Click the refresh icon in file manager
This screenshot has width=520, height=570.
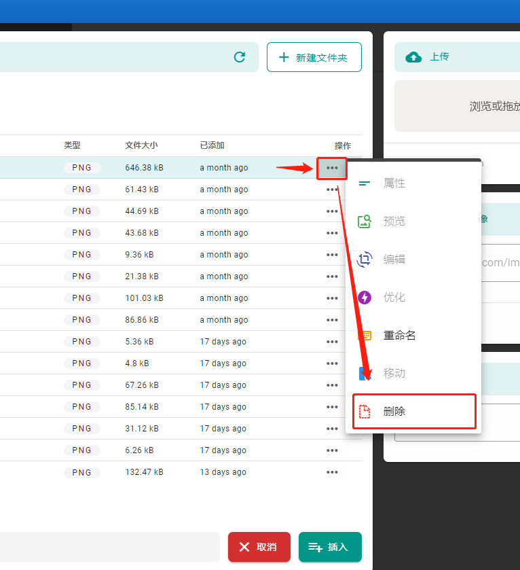pos(240,57)
